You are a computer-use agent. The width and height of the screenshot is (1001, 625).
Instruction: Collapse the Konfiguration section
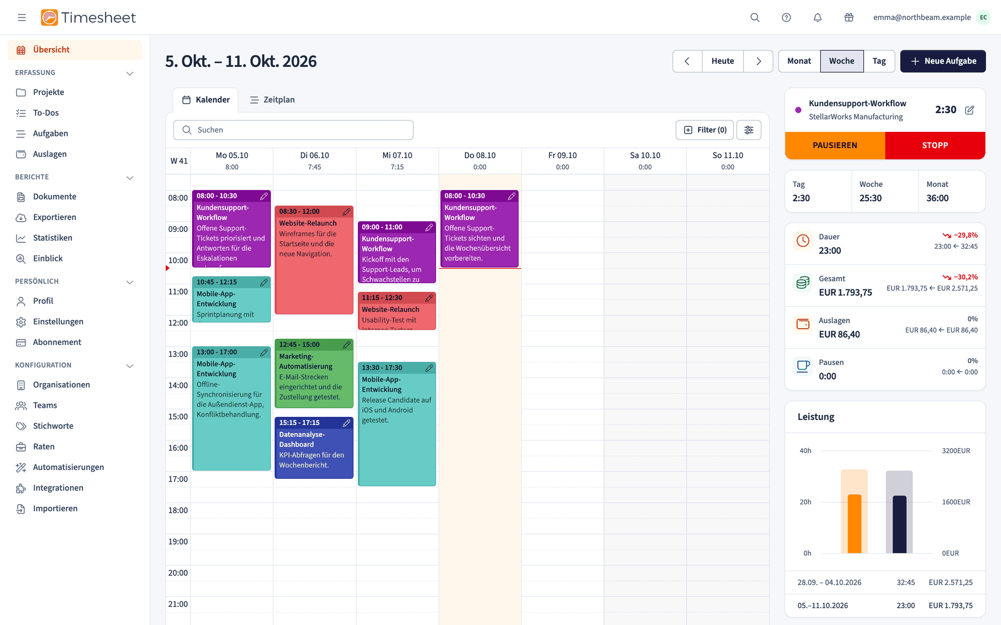pos(130,366)
